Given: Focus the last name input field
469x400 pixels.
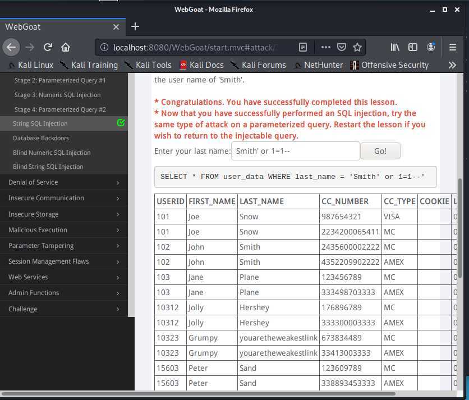Looking at the screenshot, I should tap(296, 151).
